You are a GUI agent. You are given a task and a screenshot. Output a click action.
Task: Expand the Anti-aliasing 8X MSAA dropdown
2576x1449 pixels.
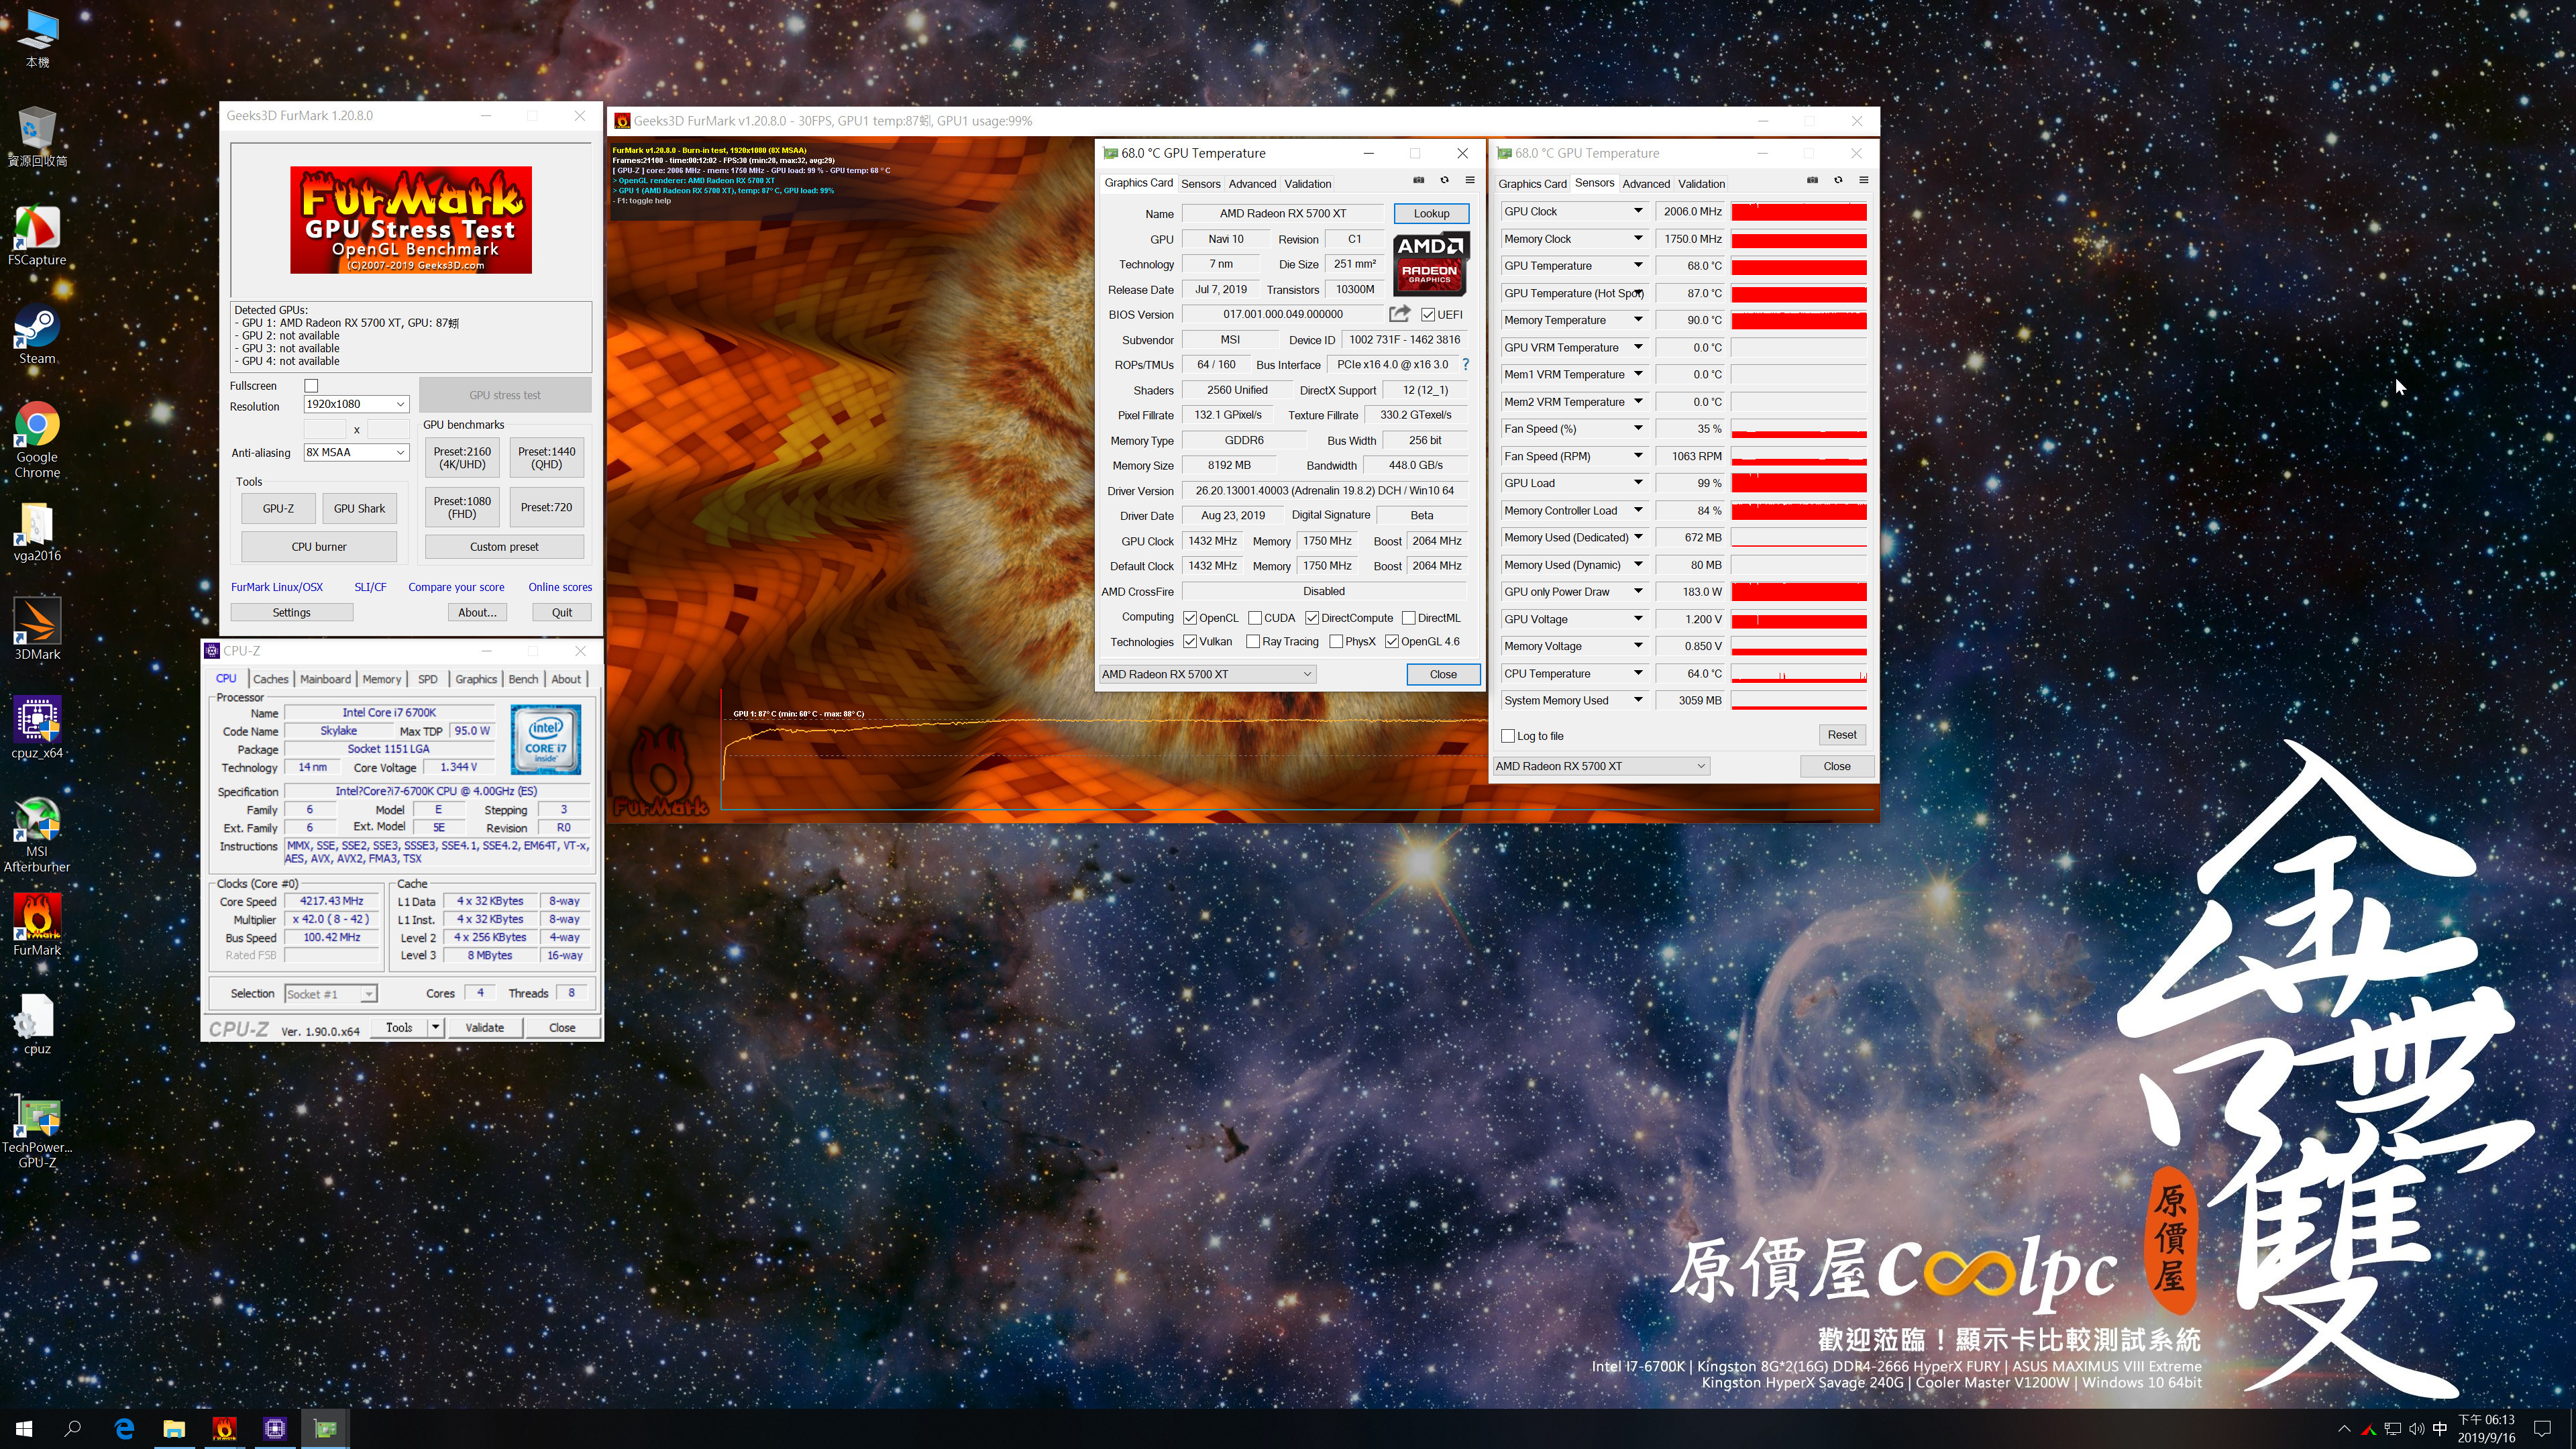pyautogui.click(x=356, y=452)
